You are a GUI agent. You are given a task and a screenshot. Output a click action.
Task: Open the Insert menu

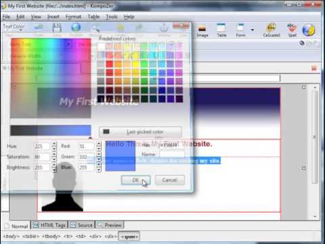[x=53, y=17]
